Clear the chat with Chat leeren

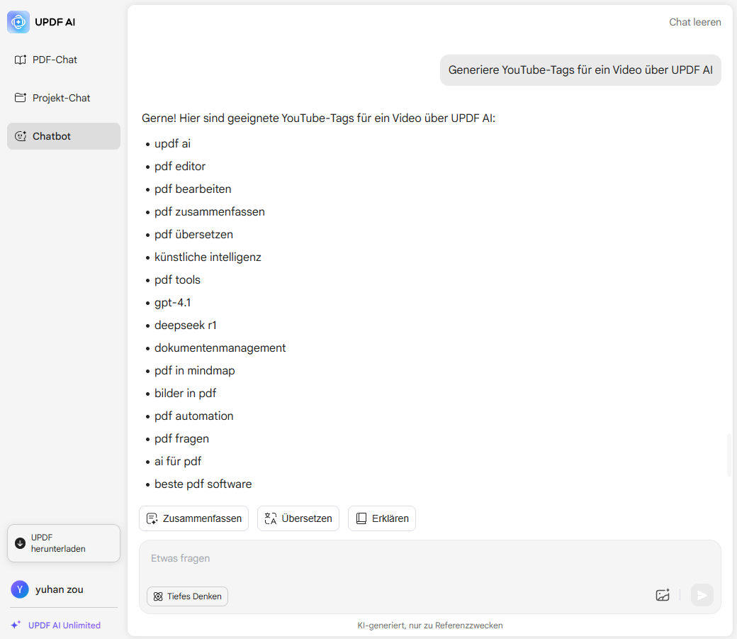(x=694, y=22)
